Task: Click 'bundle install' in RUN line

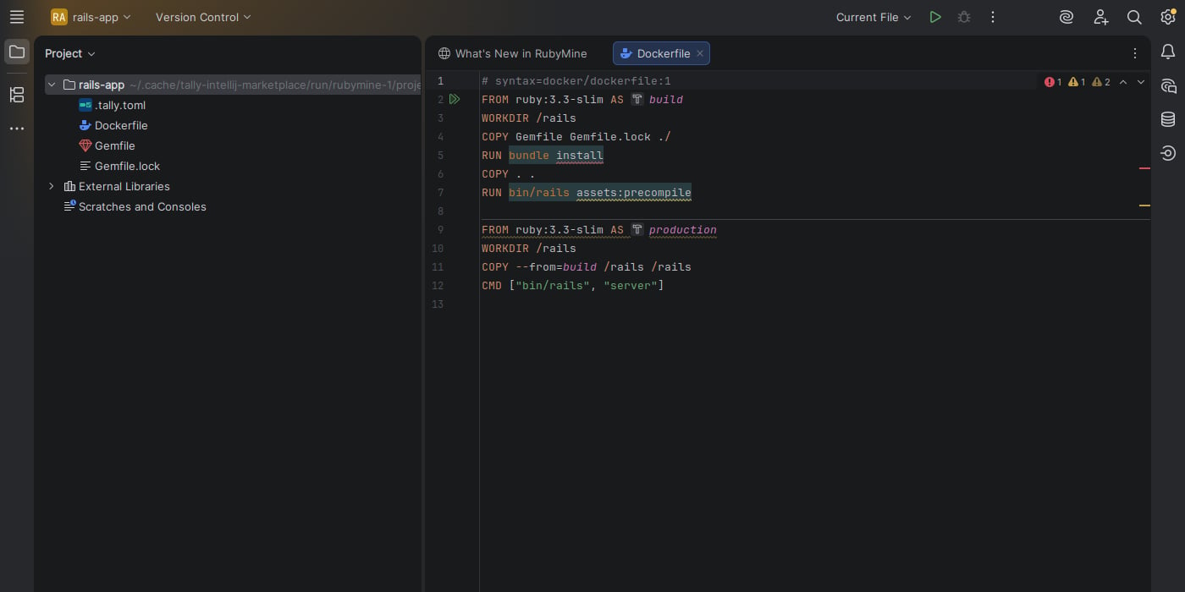Action: click(x=556, y=156)
